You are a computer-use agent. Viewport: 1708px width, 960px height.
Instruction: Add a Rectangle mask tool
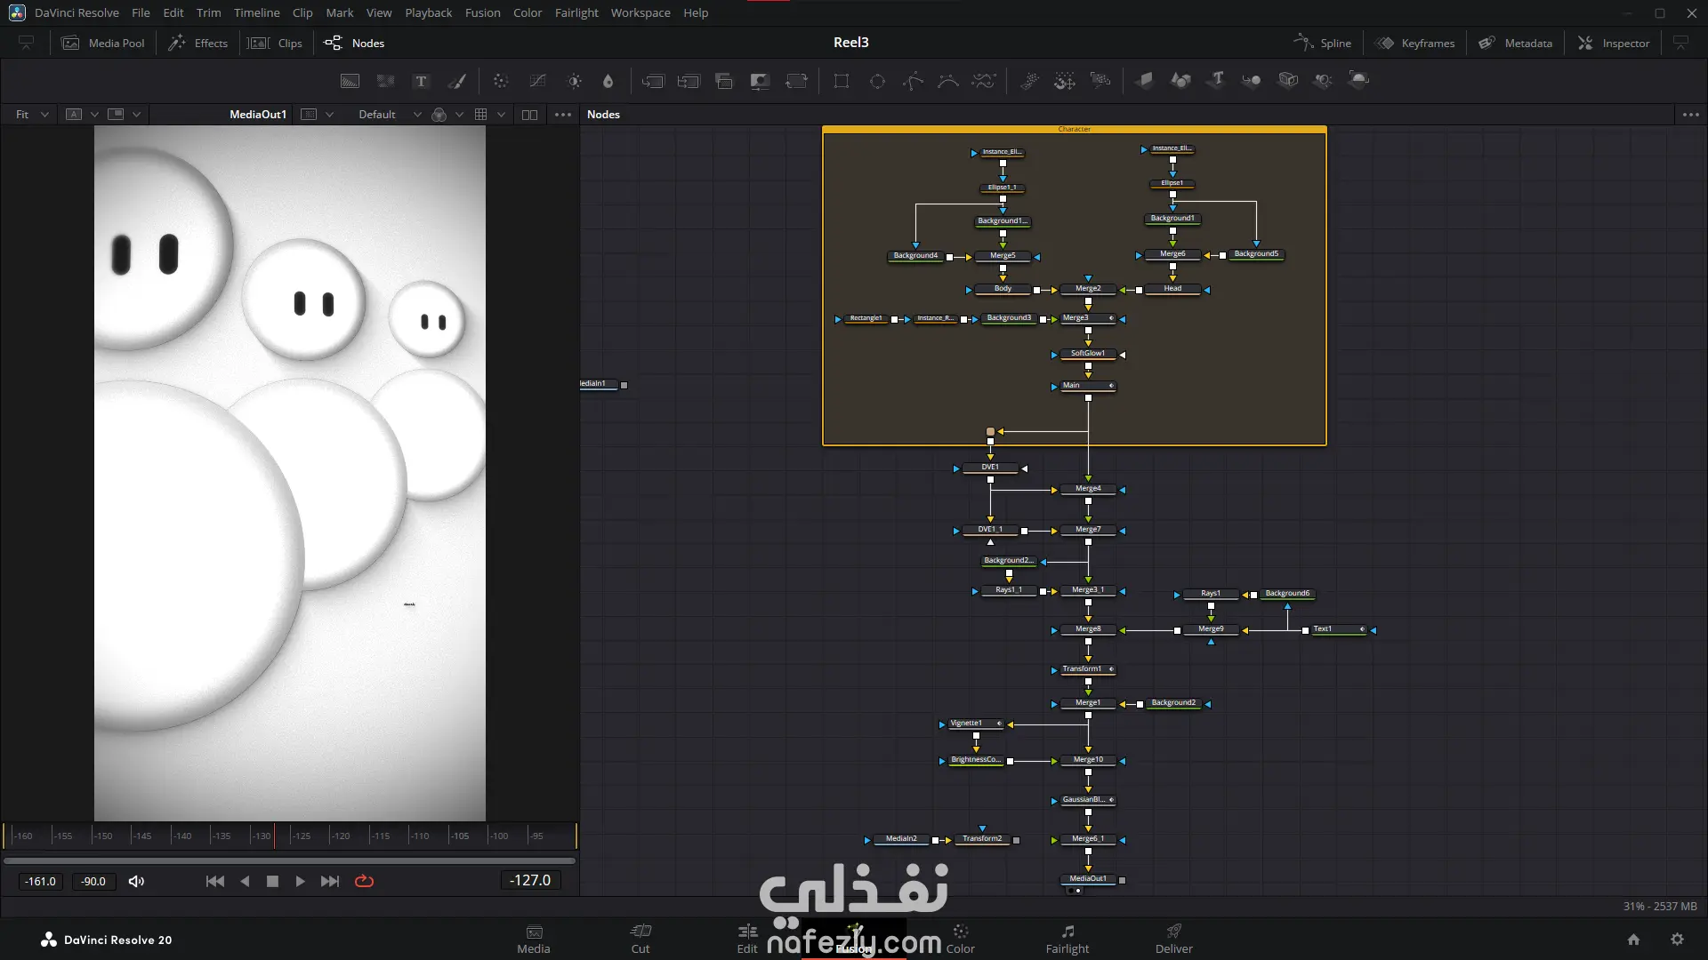[x=842, y=81]
